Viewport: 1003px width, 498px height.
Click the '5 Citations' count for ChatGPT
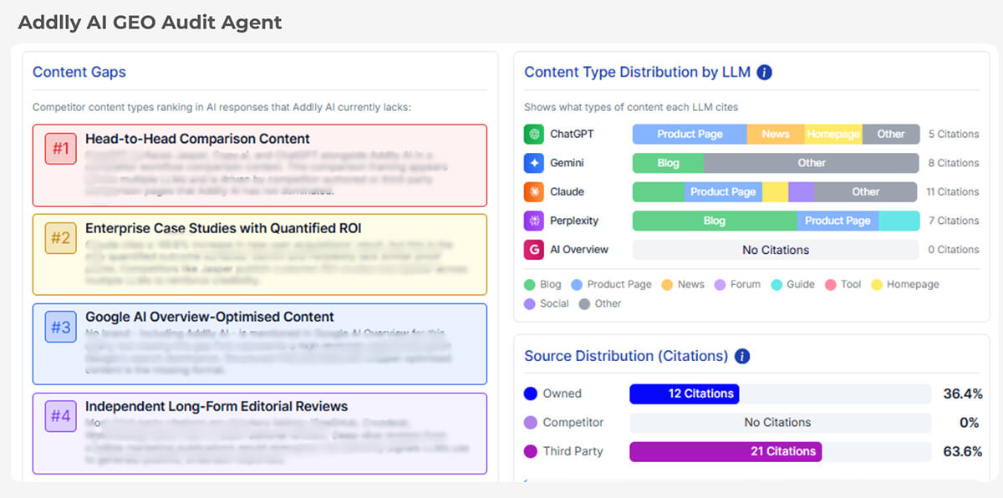coord(954,134)
